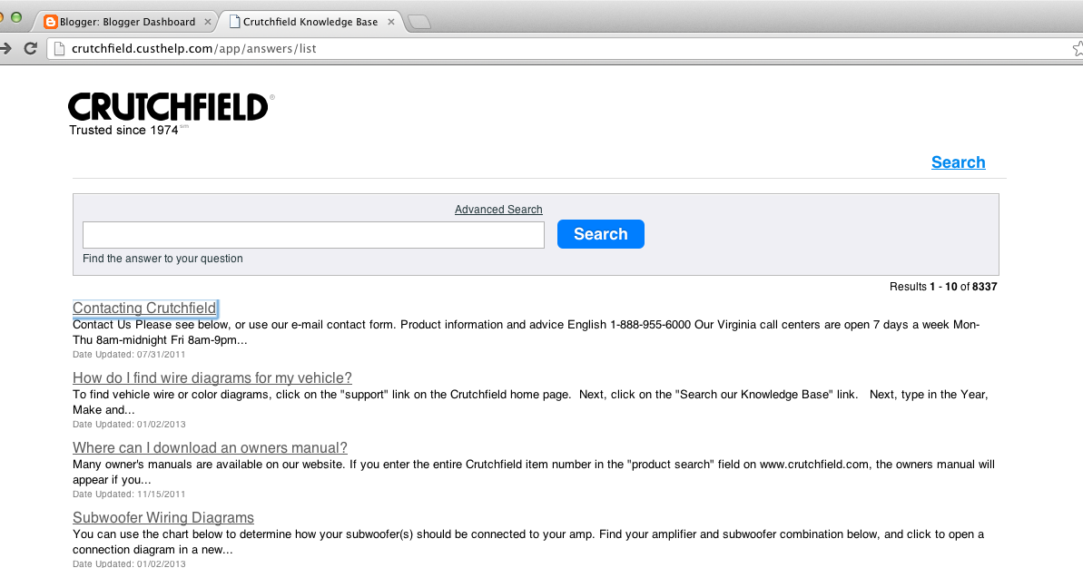Close the Crutchfield Knowledge Base tab
The image size is (1083, 568).
click(391, 22)
